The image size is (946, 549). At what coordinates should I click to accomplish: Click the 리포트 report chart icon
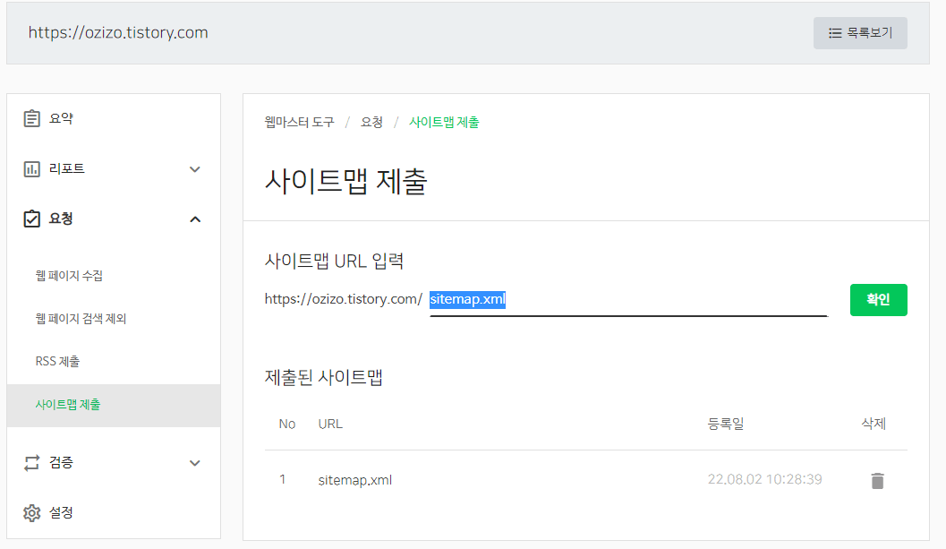tap(32, 168)
